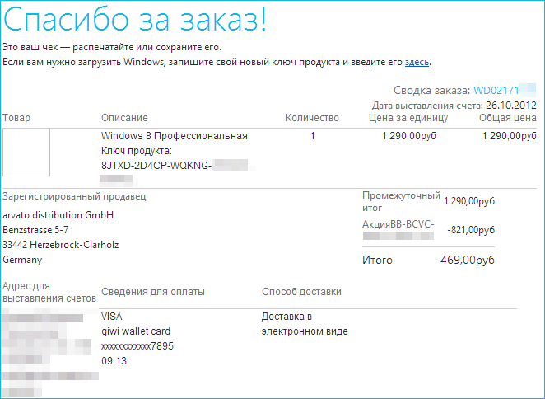The height and width of the screenshot is (399, 545).
Task: Select "33442 Herzebrock-Clarholz" line
Action: coord(61,245)
